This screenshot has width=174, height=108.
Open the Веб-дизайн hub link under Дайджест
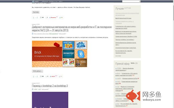[63, 34]
